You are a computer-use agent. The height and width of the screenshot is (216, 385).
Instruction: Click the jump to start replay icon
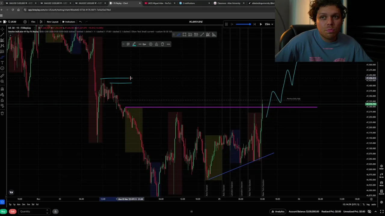[232, 24]
